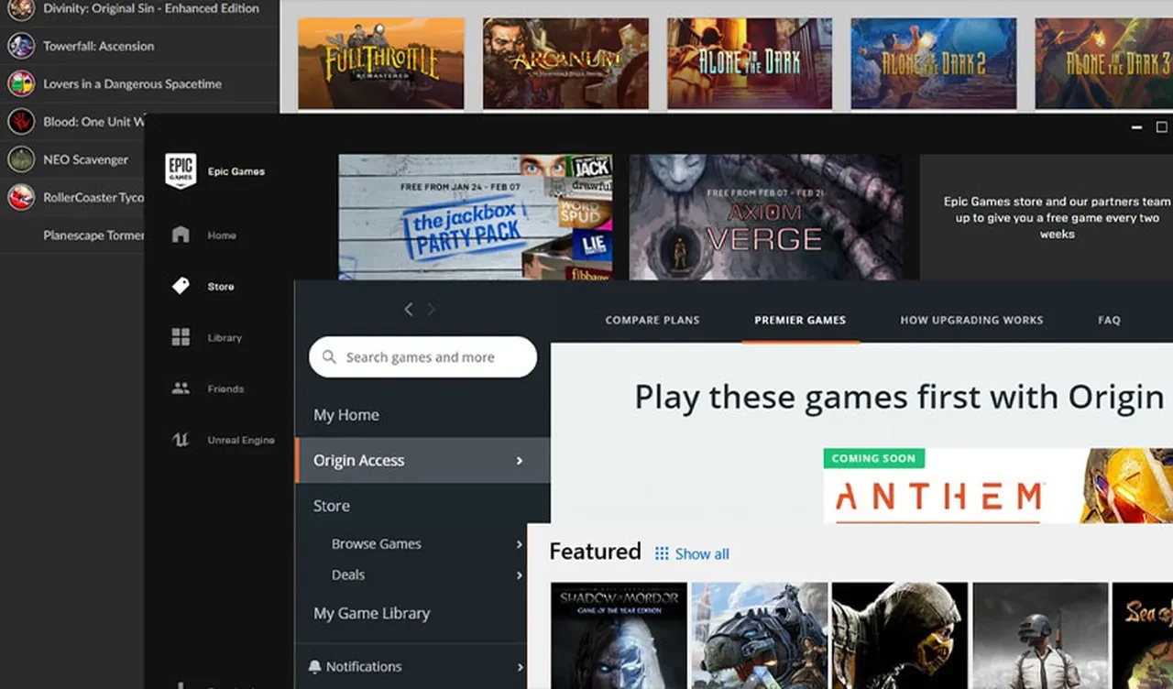1173x689 pixels.
Task: Go back with Origin's left arrow
Action: tap(409, 310)
